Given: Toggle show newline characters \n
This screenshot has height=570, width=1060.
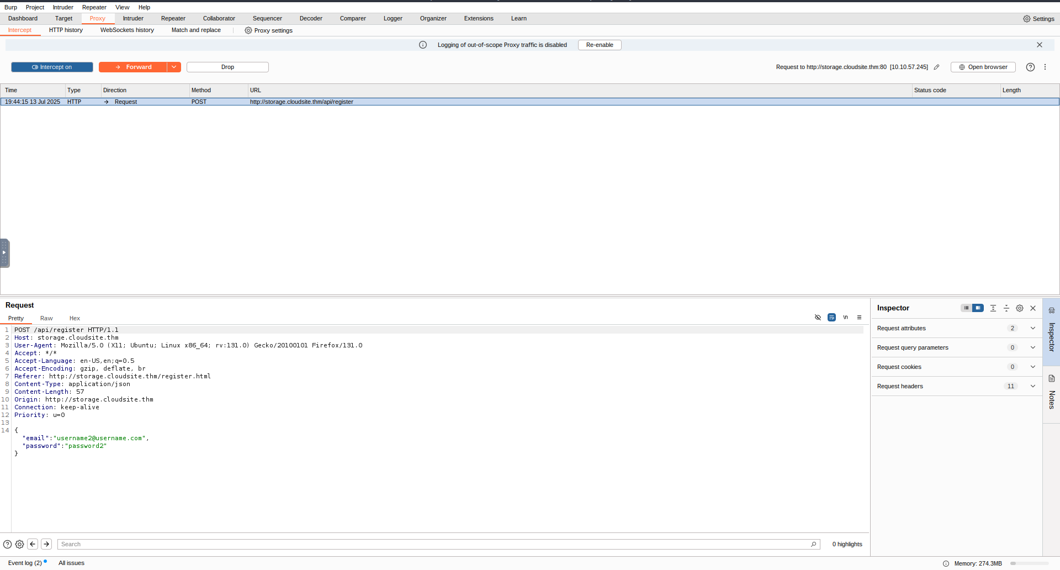Looking at the screenshot, I should 845,317.
